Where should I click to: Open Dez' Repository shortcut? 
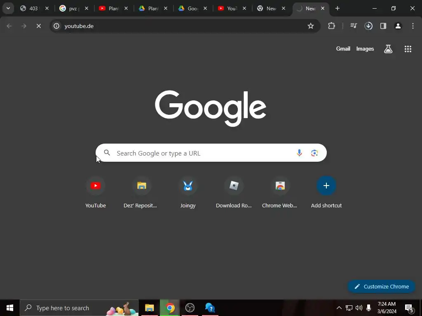(x=142, y=193)
